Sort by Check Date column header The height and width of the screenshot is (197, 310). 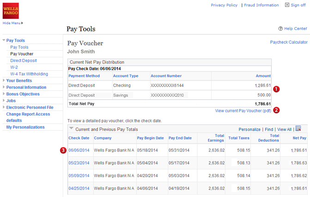(x=79, y=138)
